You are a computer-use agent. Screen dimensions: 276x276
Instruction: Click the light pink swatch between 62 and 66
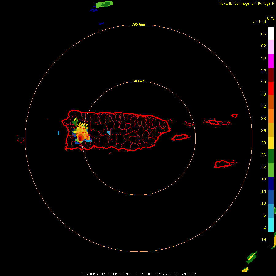click(x=271, y=47)
